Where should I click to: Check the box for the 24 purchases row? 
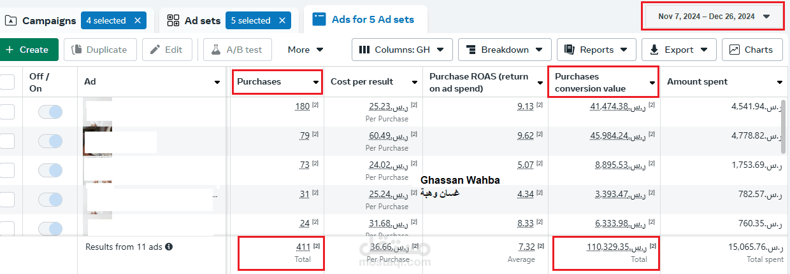pyautogui.click(x=7, y=228)
